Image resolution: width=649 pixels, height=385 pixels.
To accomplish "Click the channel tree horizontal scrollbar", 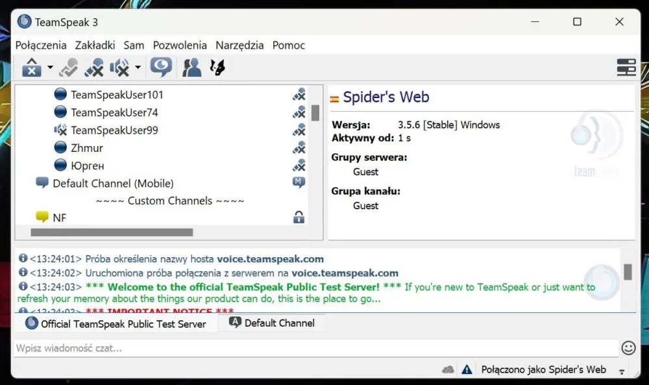I will (169, 232).
